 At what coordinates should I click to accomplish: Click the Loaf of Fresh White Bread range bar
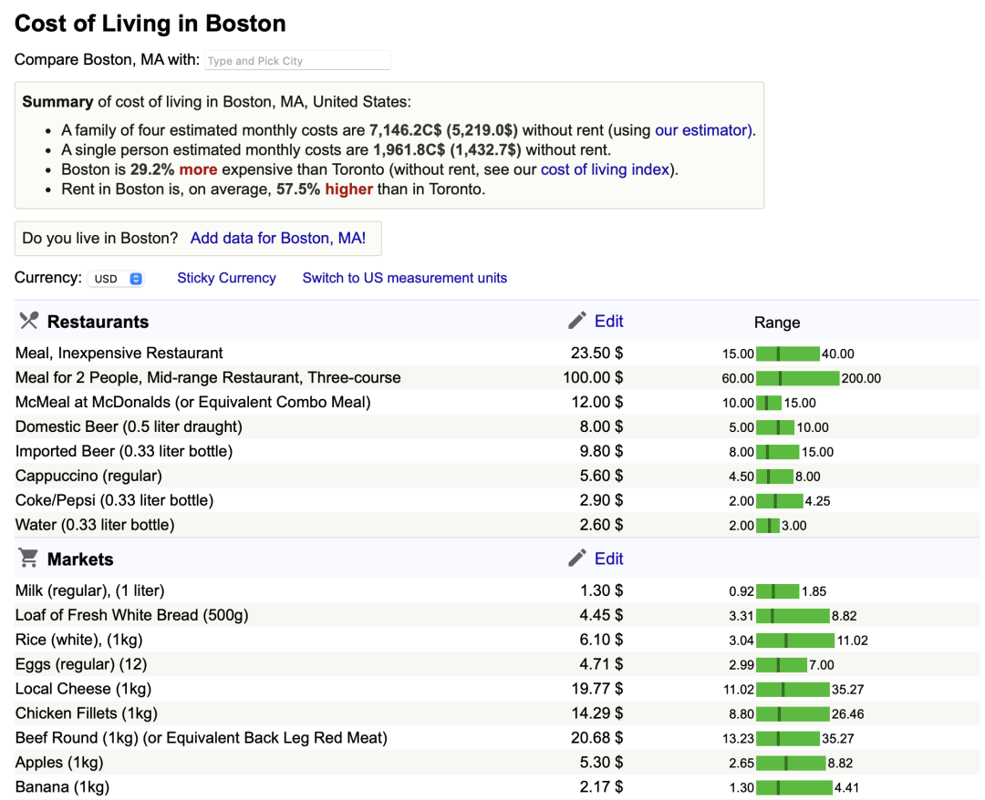793,616
